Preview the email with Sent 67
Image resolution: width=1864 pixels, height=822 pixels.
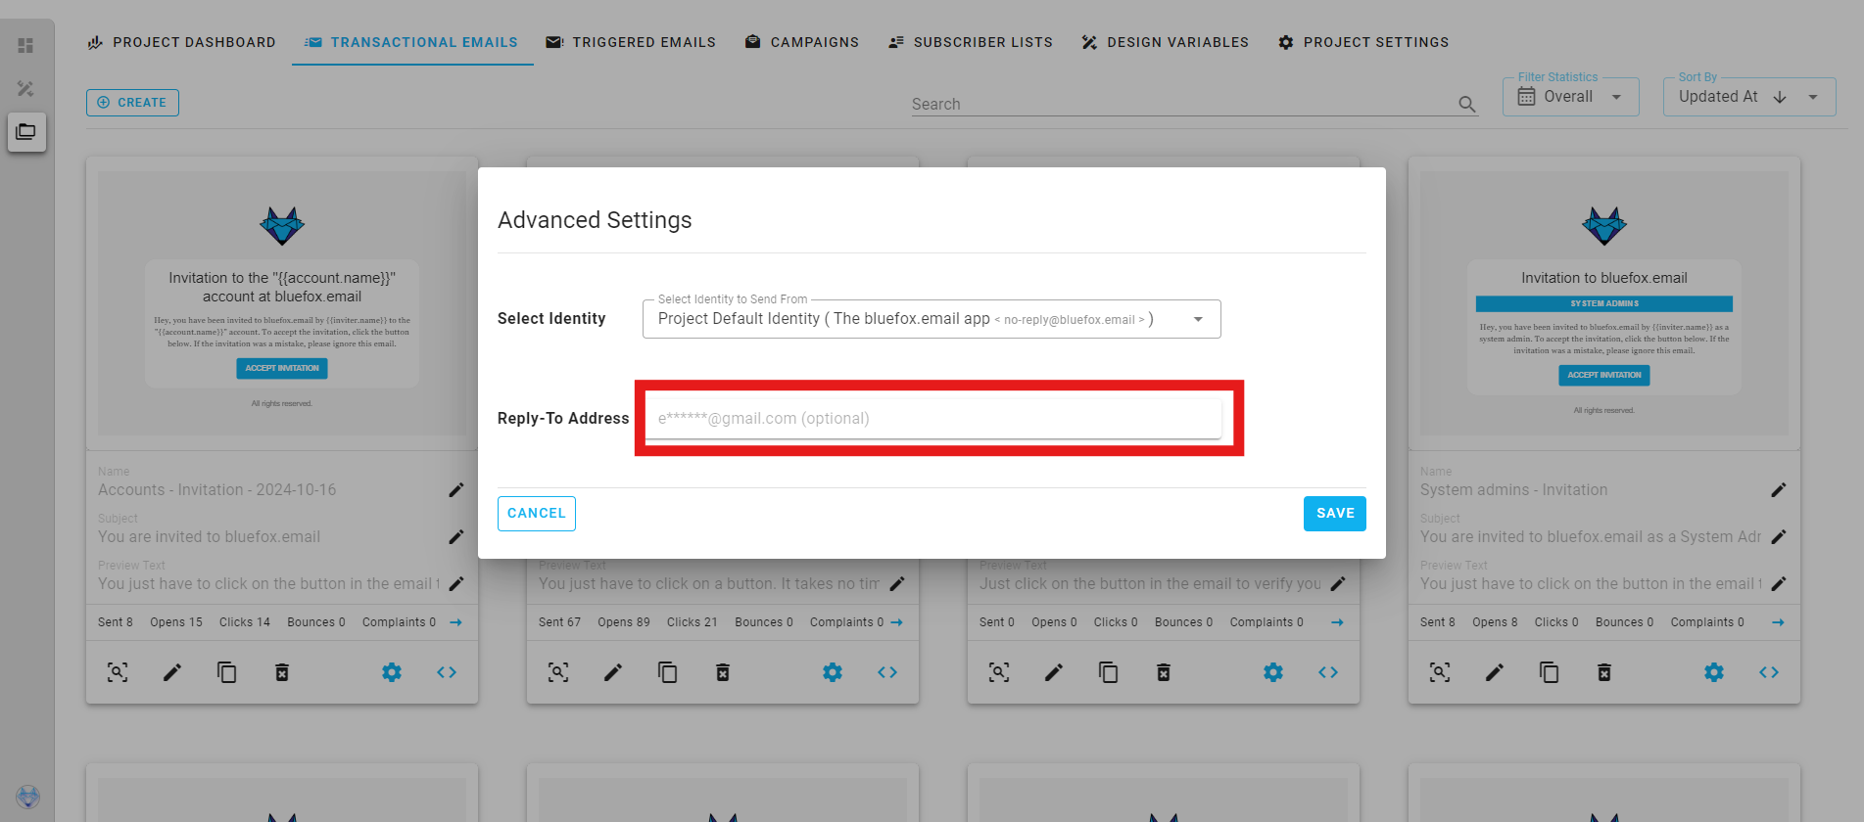[x=558, y=672]
